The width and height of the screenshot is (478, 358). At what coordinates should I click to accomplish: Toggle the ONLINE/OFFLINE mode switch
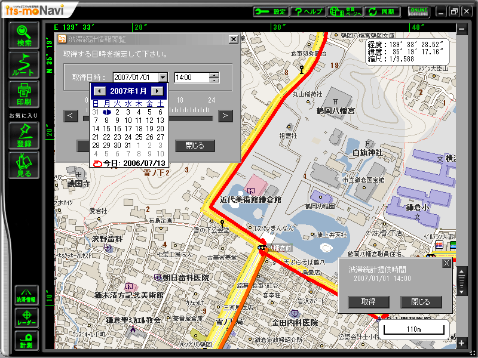419,12
